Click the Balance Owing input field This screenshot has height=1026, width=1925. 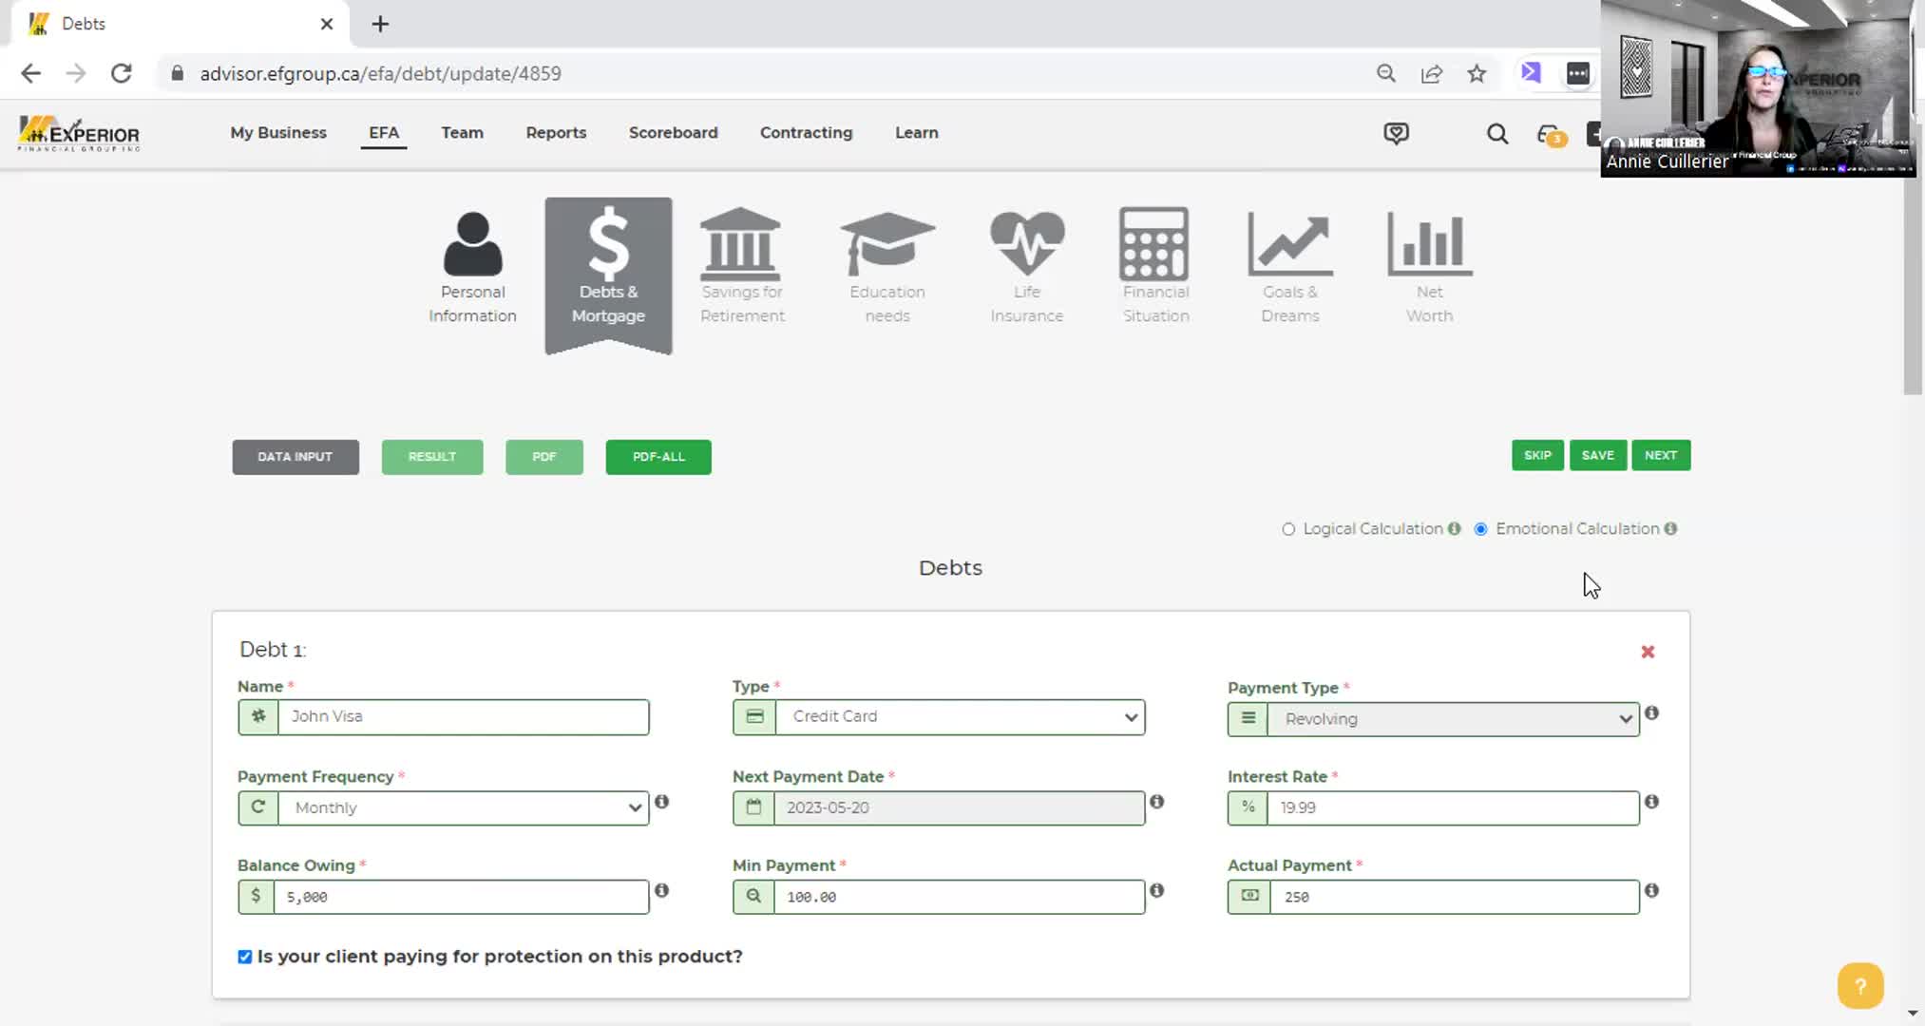[461, 897]
